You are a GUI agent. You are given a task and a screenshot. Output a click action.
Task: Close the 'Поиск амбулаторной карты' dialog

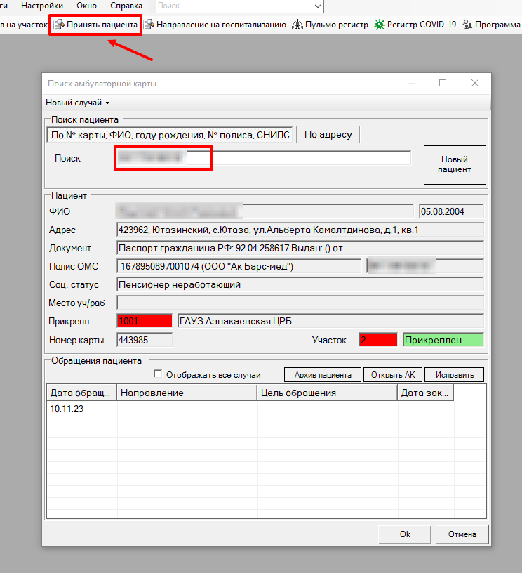point(475,83)
